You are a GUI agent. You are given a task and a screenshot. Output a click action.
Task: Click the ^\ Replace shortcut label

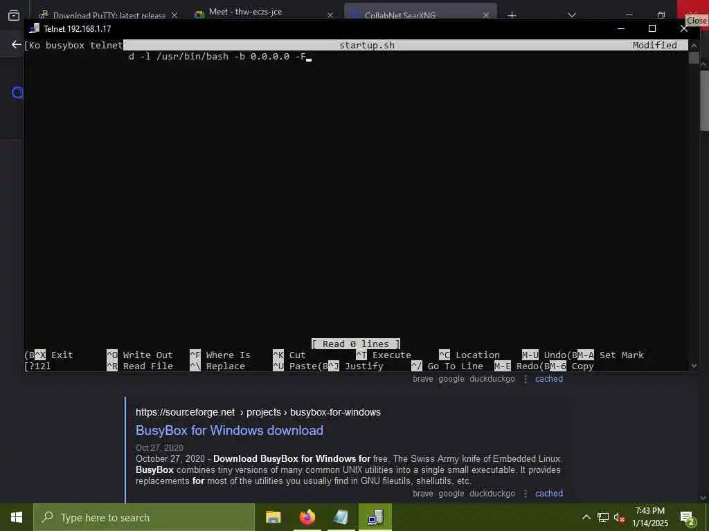pos(217,366)
